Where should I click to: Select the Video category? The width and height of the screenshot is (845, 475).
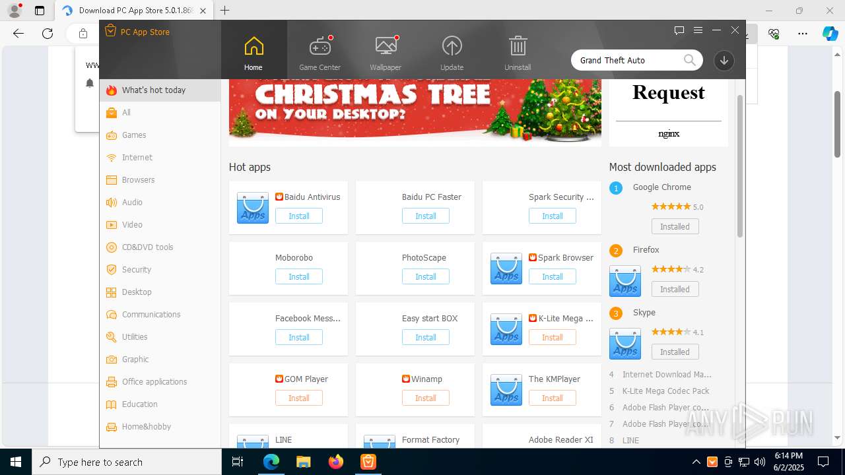160,225
